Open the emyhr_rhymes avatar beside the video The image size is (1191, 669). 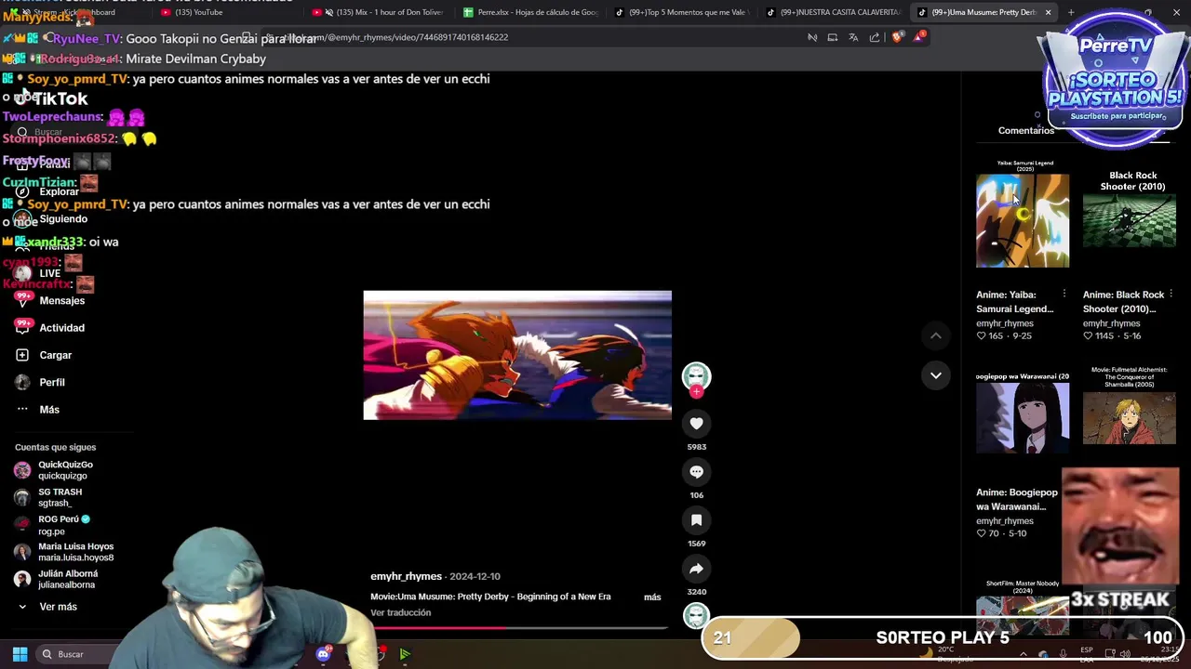[x=696, y=374]
